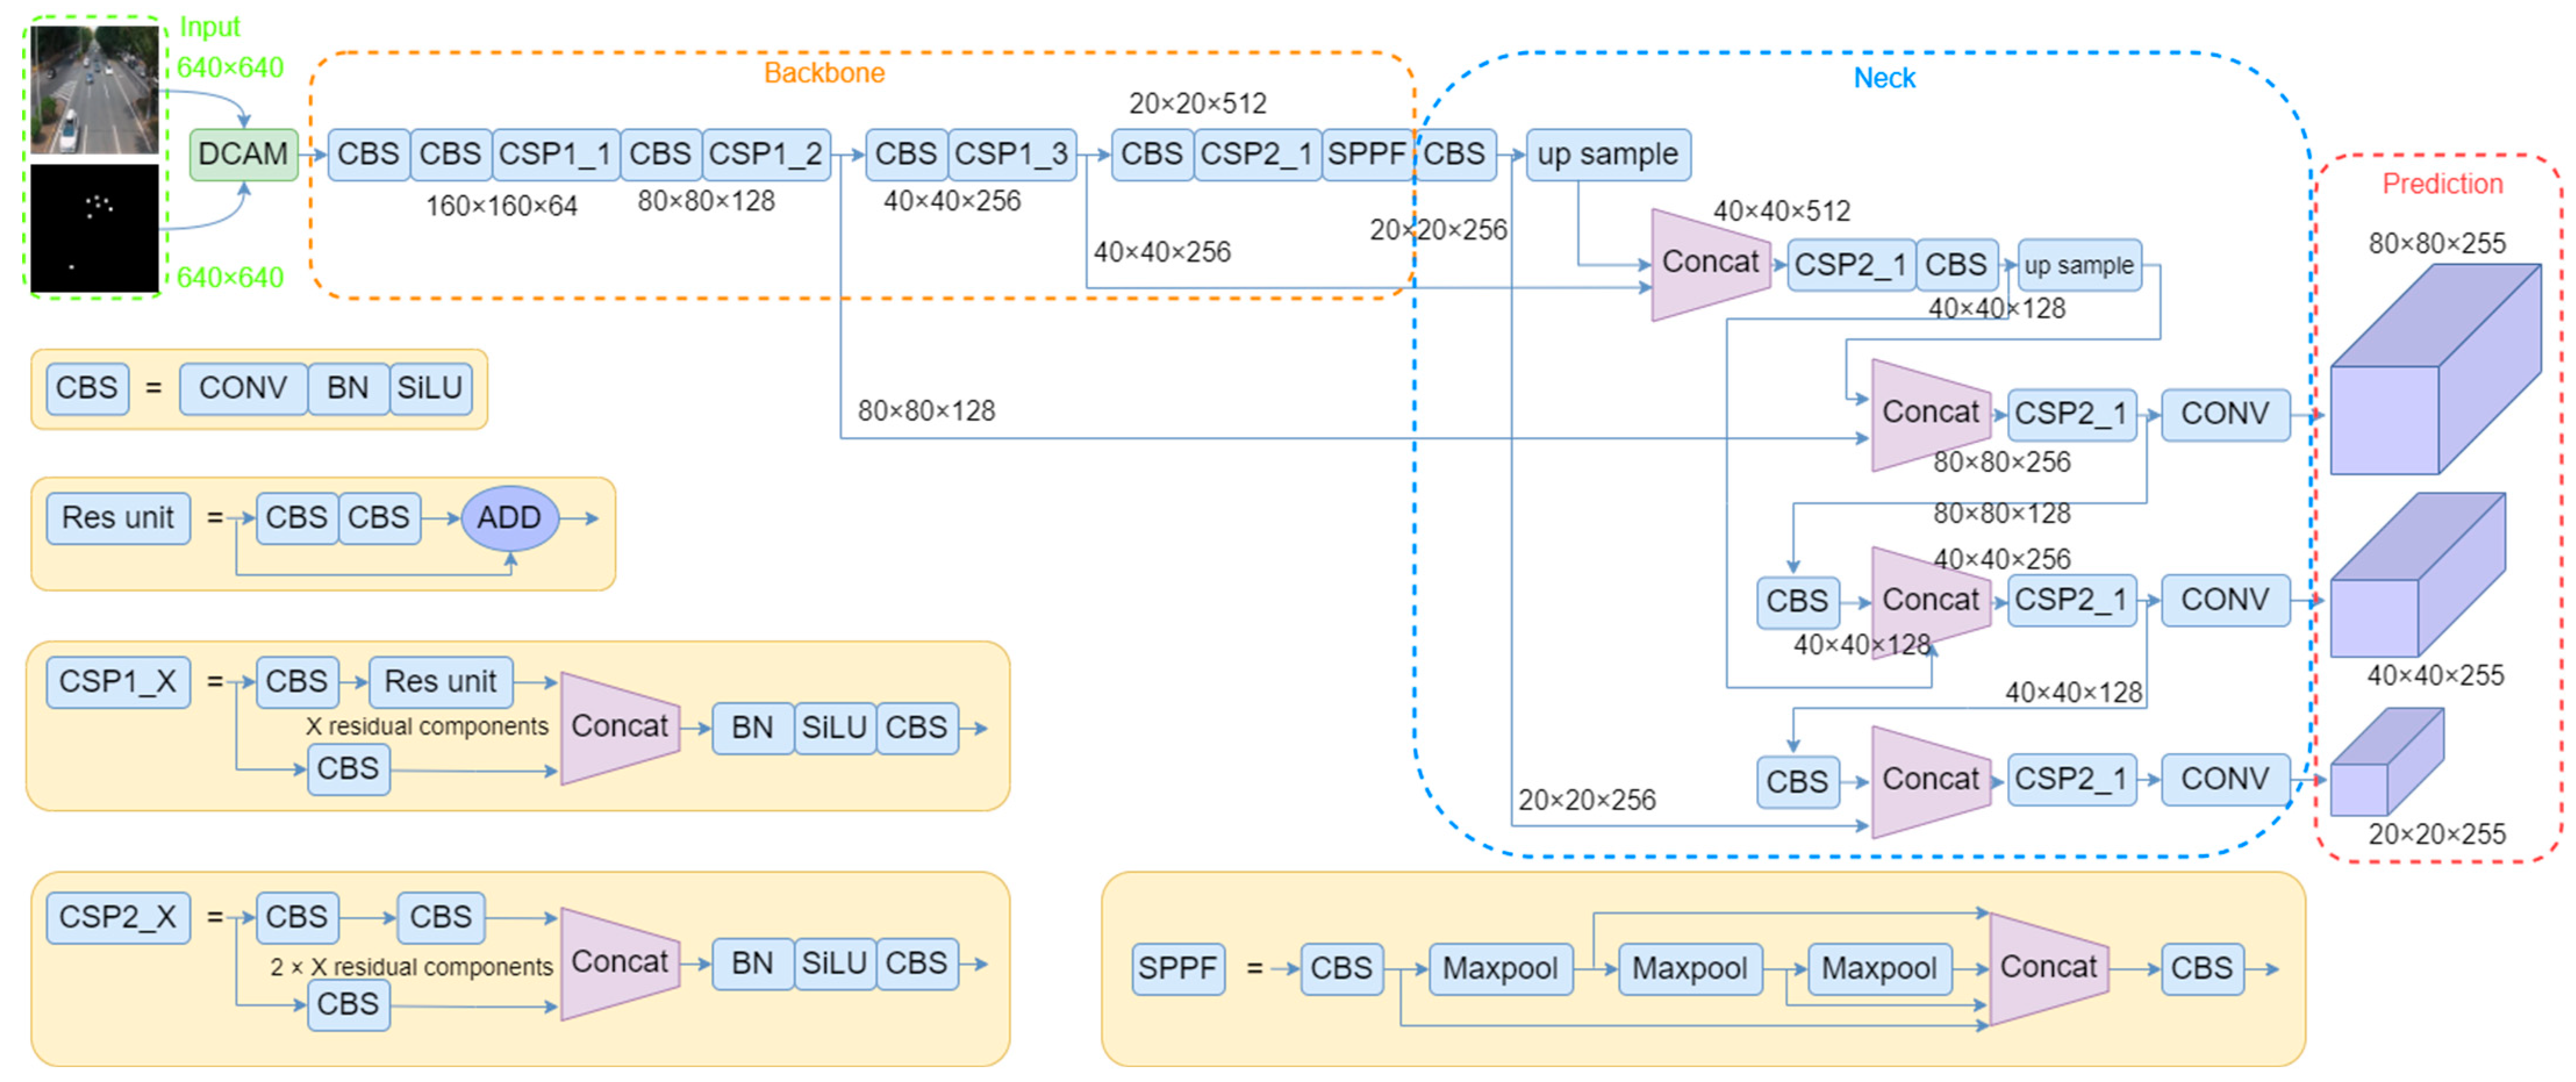
Task: Click the CSP1_3 backbone block
Action: (1011, 154)
